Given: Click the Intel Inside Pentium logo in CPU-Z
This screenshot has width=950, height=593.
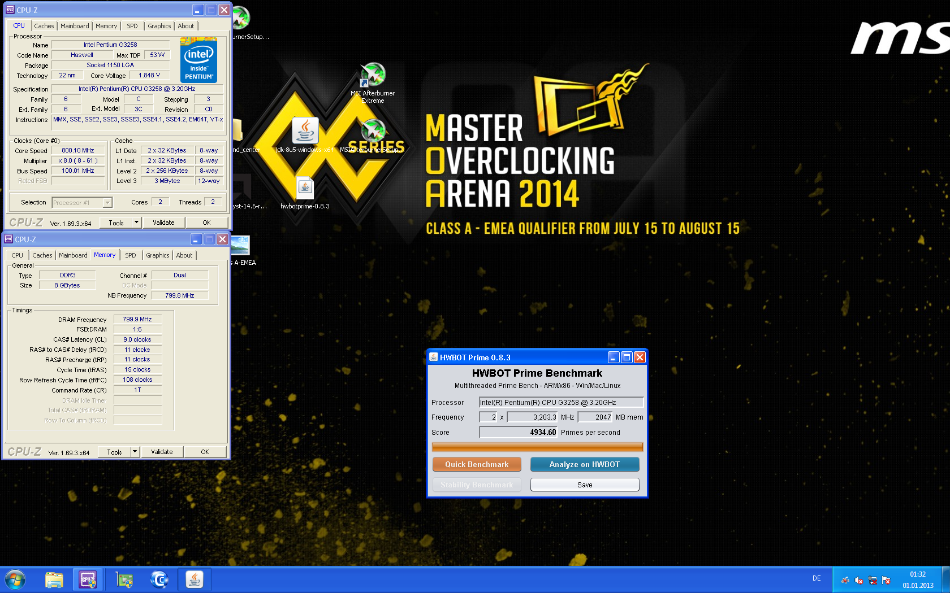Looking at the screenshot, I should tap(198, 60).
